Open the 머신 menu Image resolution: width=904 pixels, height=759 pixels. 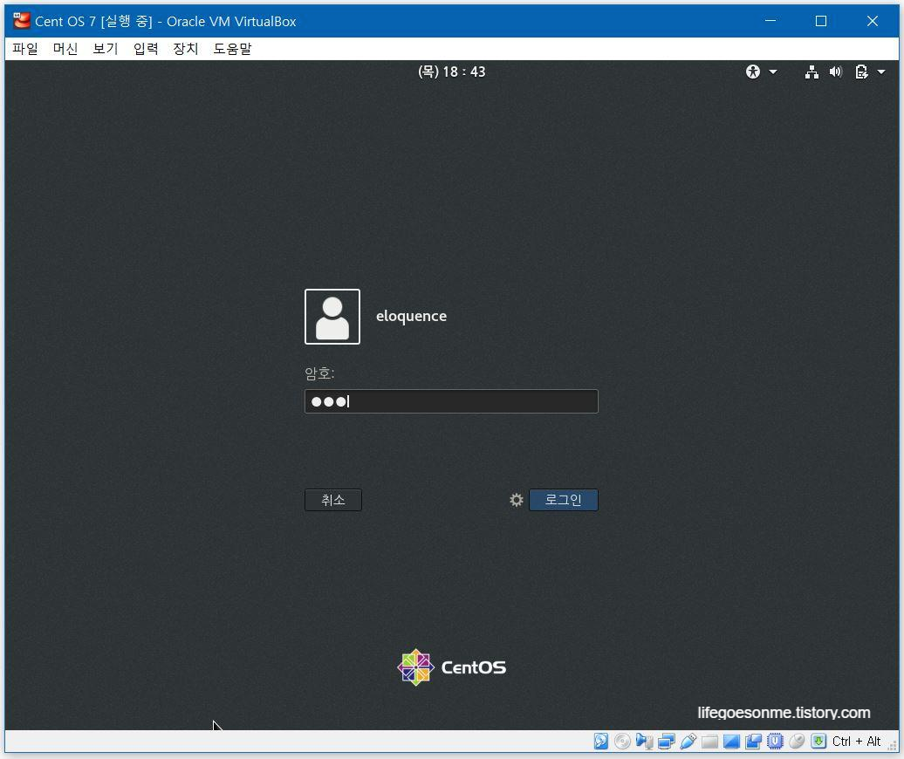(65, 48)
